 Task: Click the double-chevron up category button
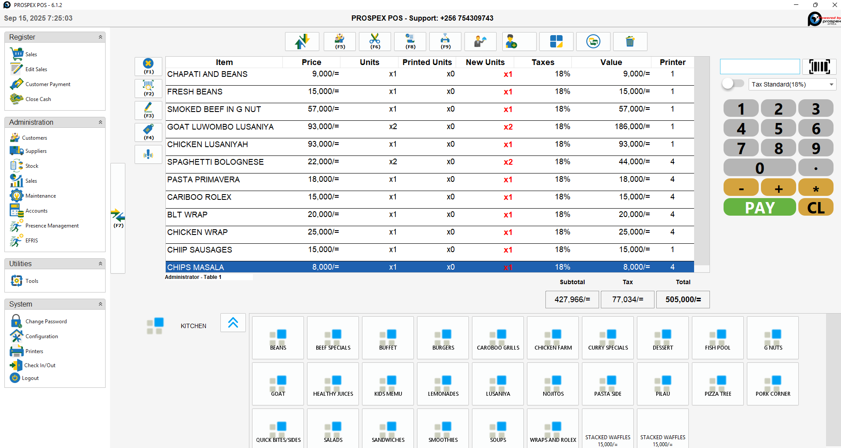[233, 323]
